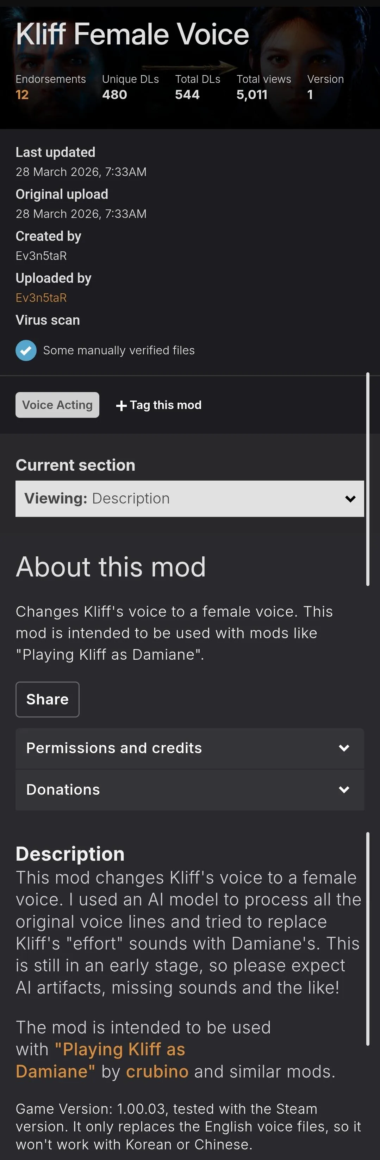
Task: Click the creator name under Created by
Action: tap(41, 256)
